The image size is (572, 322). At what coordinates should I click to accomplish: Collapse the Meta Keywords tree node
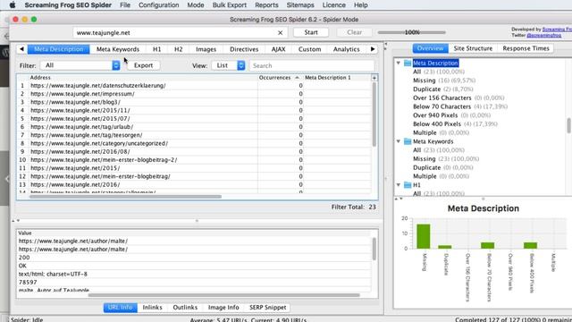pos(399,141)
